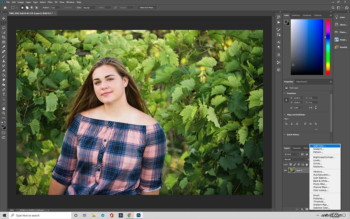Screen dimensions: 350x219
Task: Choose Solid Color from the adjustment menu
Action: click(x=325, y=146)
